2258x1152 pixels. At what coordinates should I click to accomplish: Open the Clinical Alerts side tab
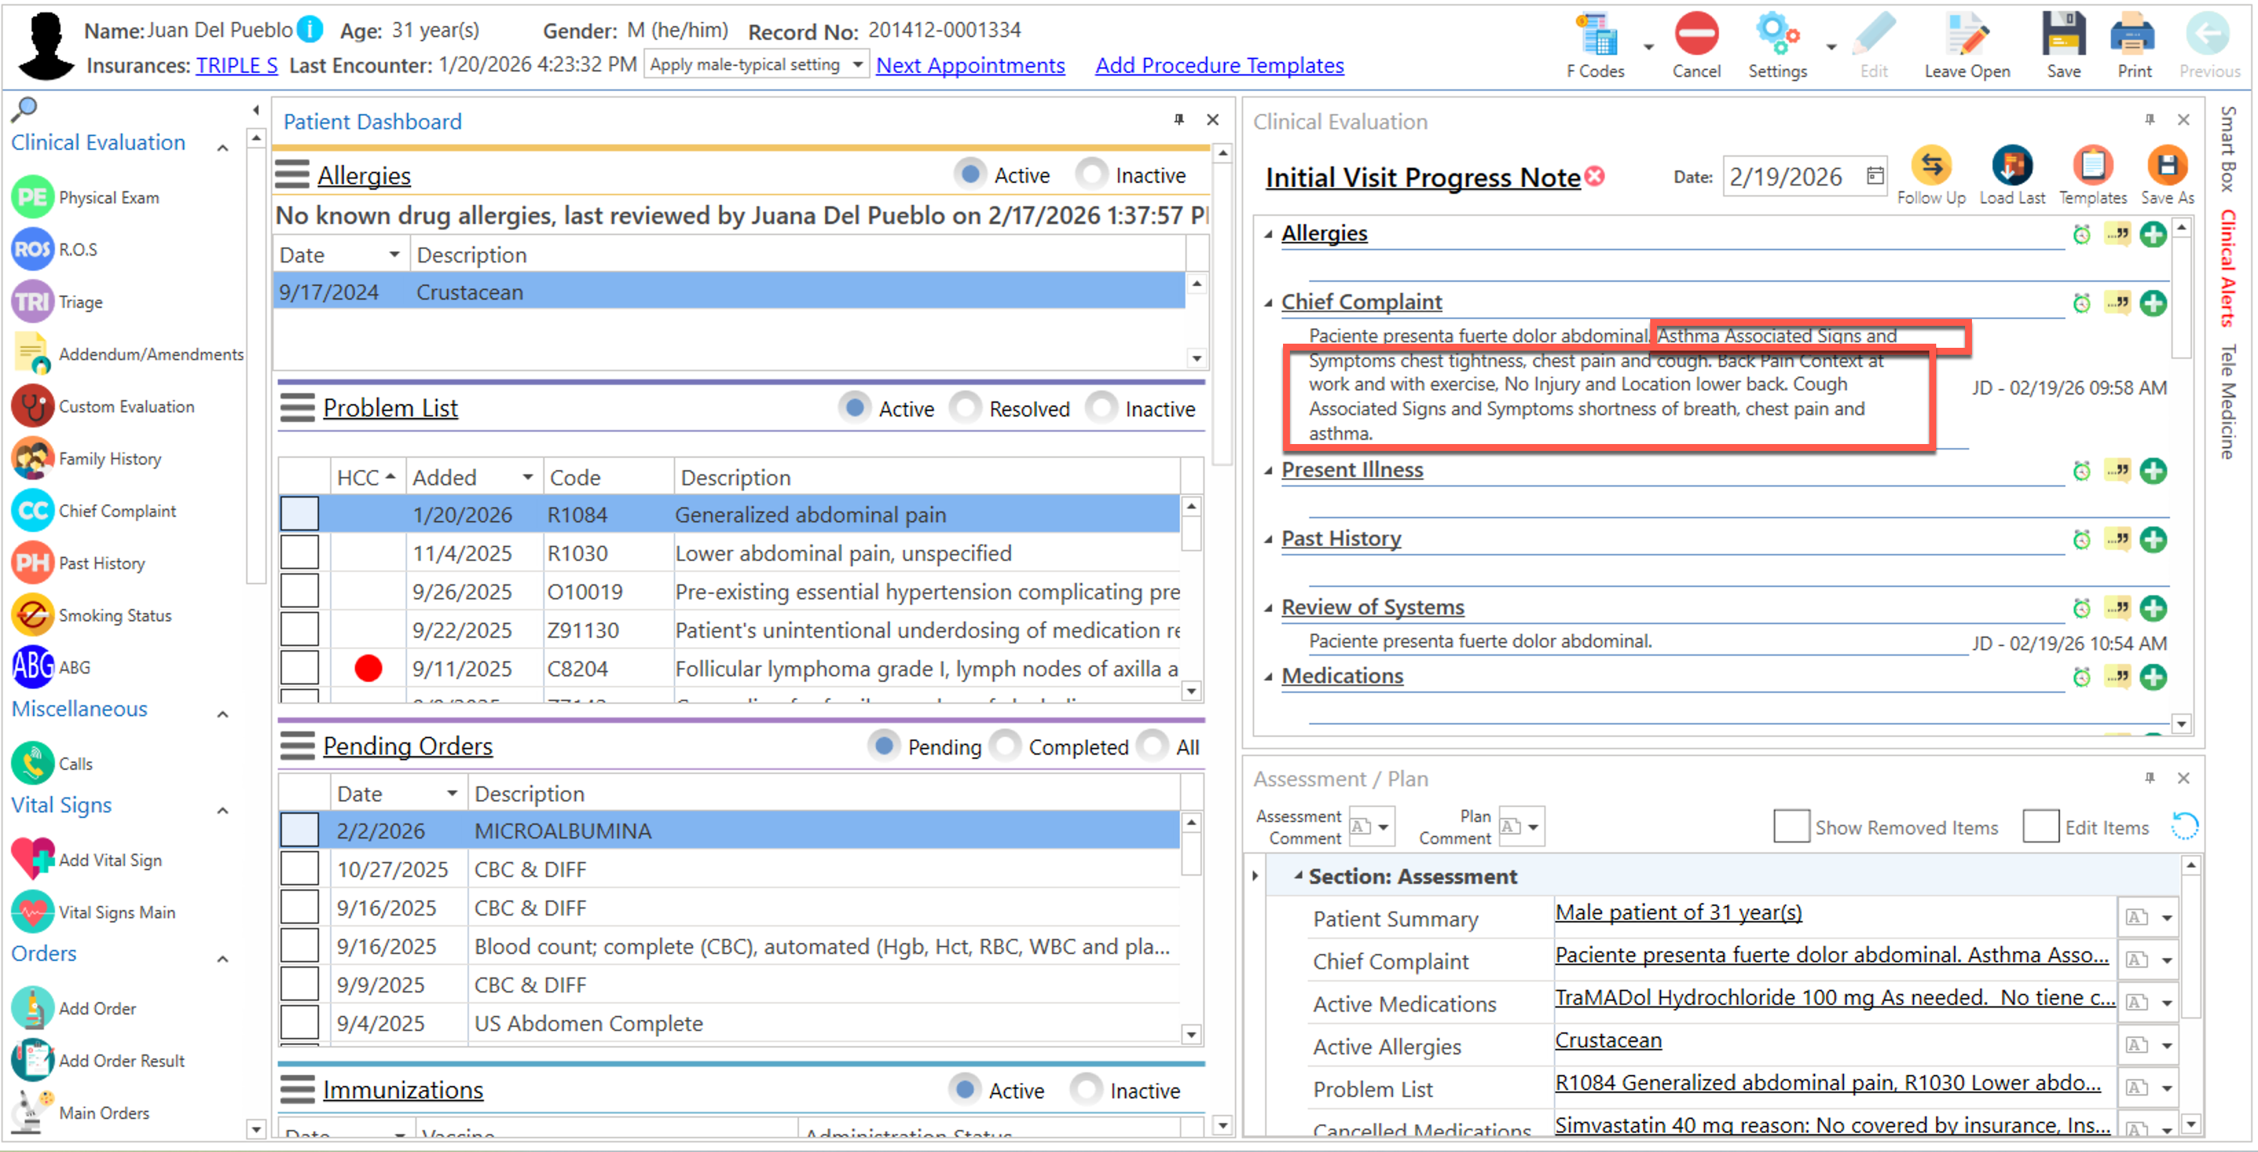pos(2228,268)
